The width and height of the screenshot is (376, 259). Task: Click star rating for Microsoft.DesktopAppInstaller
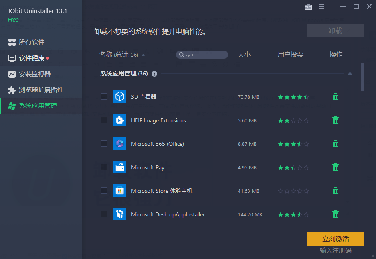(293, 214)
